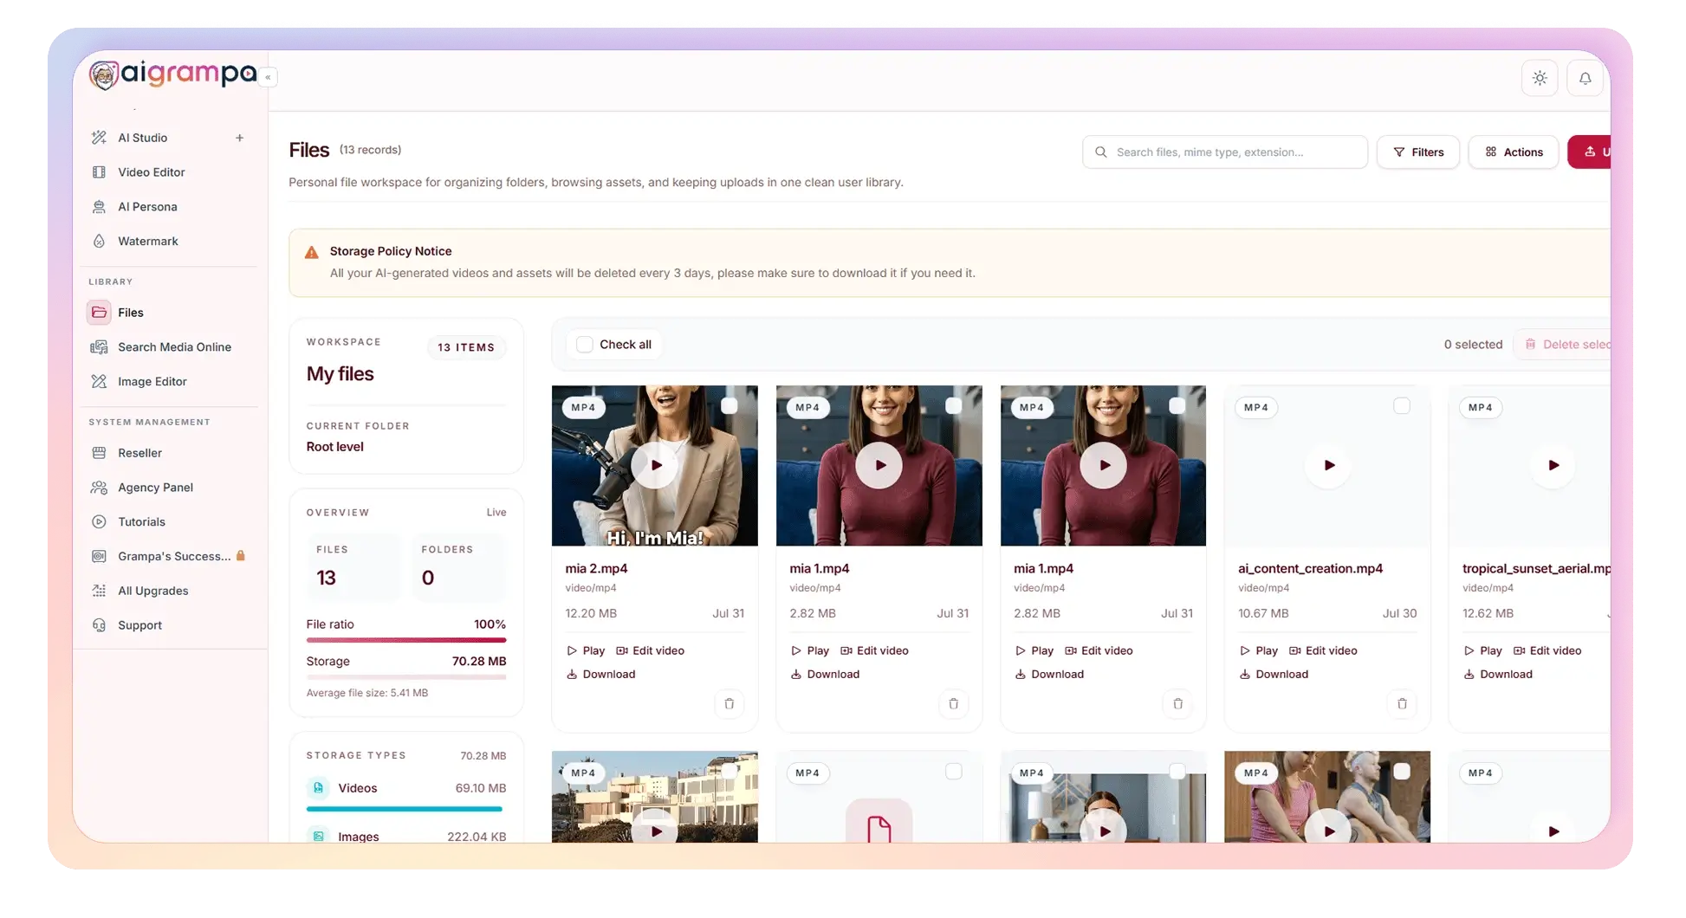
Task: Click Play link under tropical_sunset_aerial
Action: 1483,650
